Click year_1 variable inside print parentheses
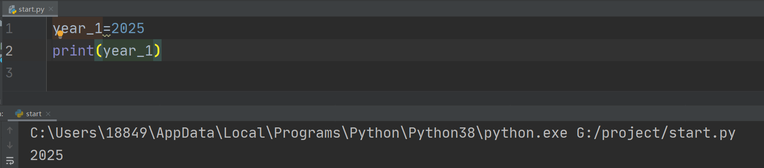The height and width of the screenshot is (168, 764). tap(128, 50)
